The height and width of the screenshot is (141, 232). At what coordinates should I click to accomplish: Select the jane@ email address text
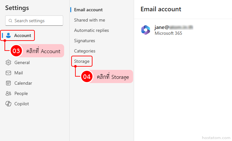pos(174,27)
